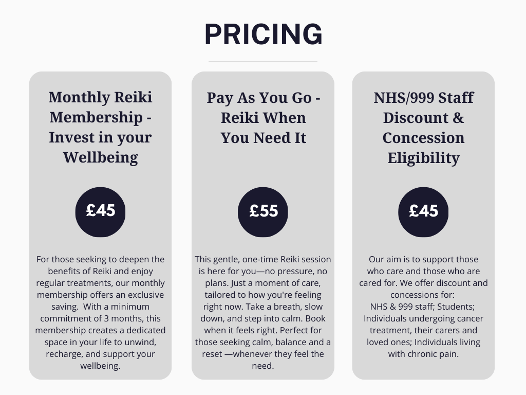The width and height of the screenshot is (526, 395).
Task: Select the Pay As You Go heading
Action: pyautogui.click(x=263, y=117)
